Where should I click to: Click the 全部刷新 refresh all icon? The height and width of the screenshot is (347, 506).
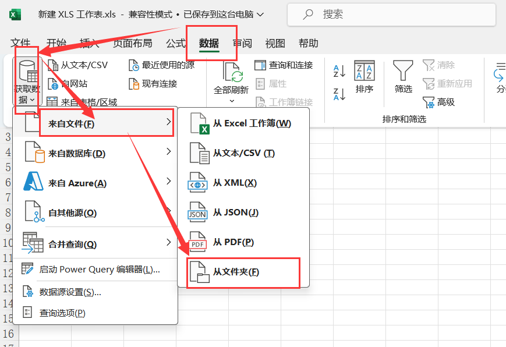[231, 73]
